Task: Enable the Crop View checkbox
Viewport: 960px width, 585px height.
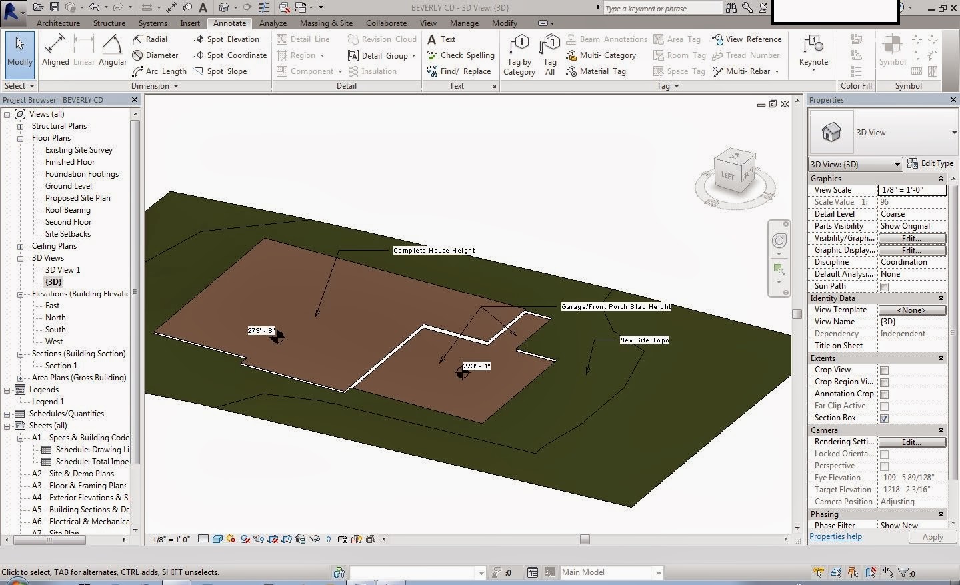Action: pos(885,370)
